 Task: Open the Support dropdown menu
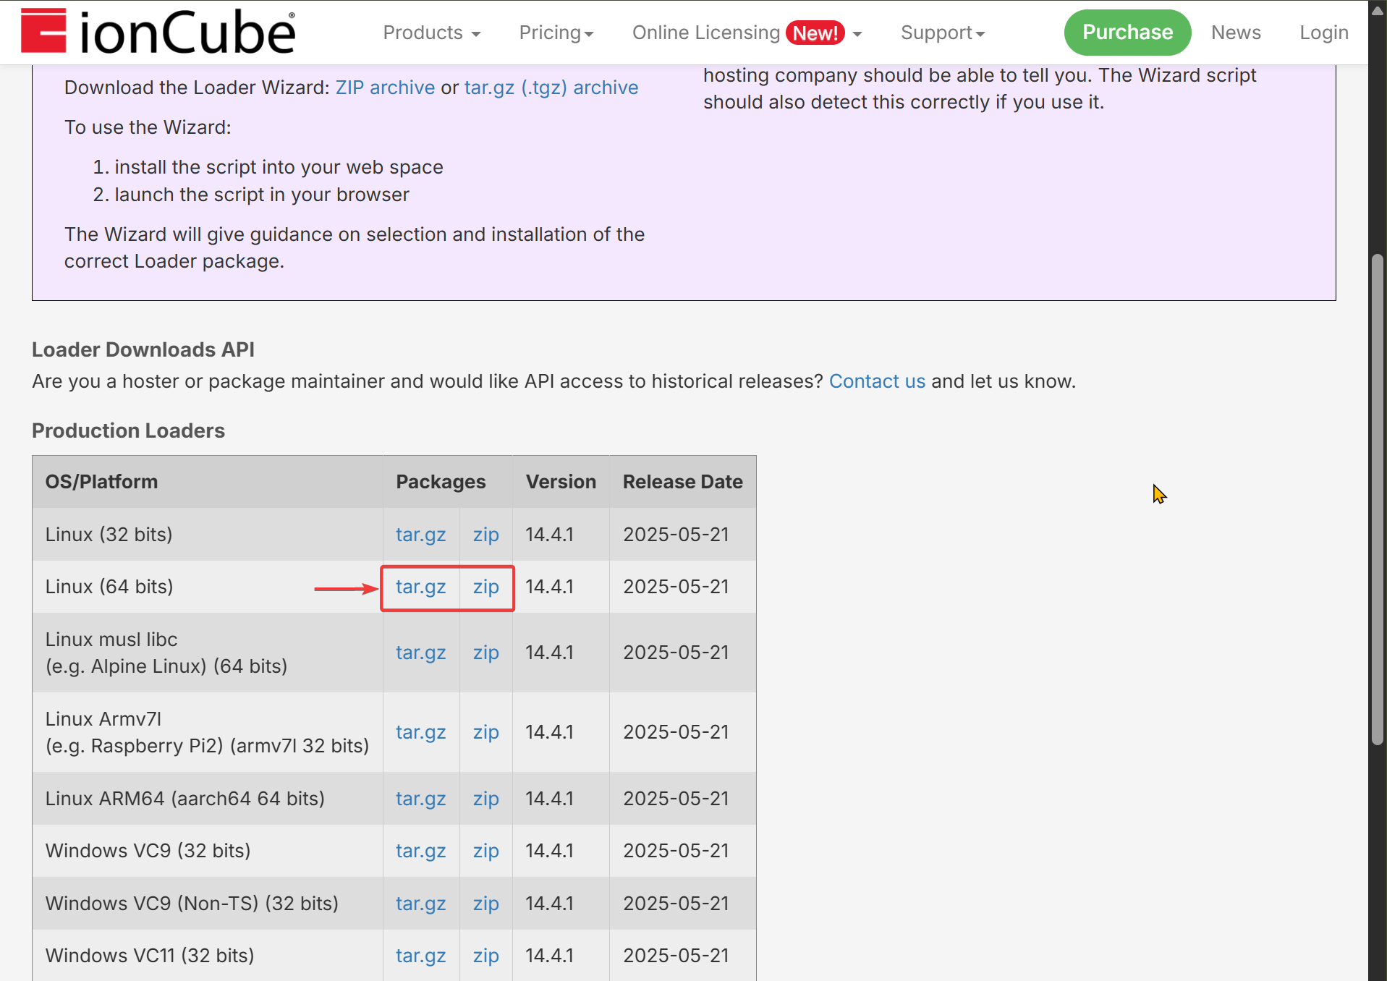coord(942,33)
